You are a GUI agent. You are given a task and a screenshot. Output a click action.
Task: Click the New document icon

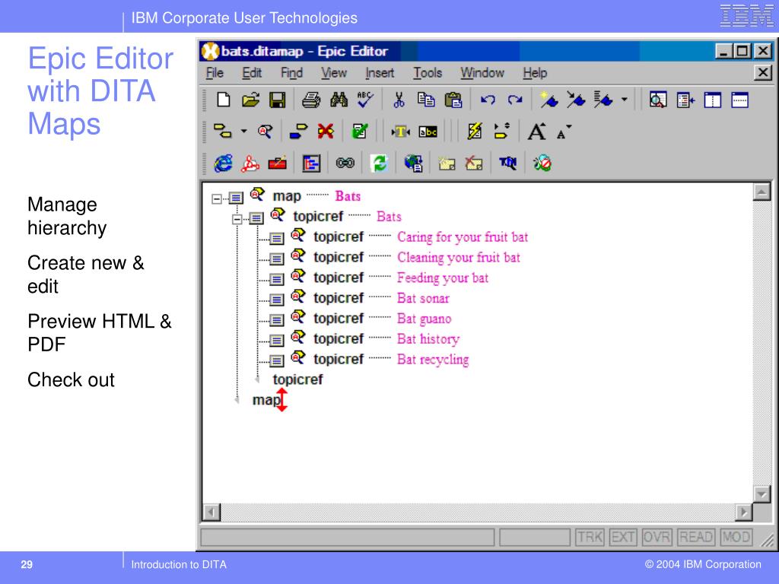(x=223, y=100)
